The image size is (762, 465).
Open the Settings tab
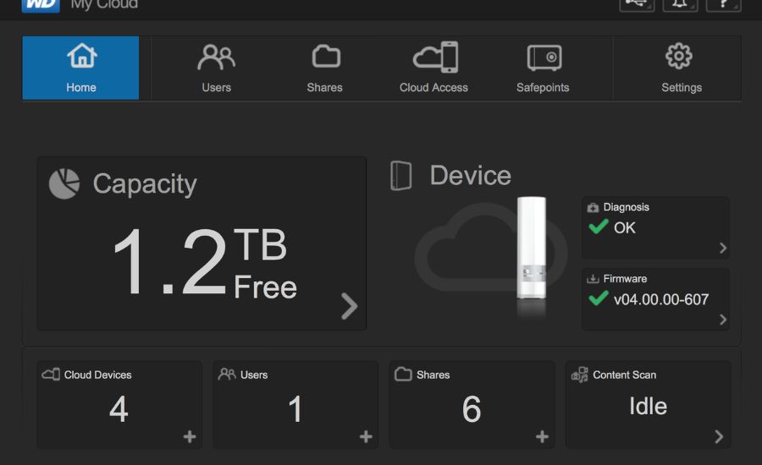tap(682, 68)
